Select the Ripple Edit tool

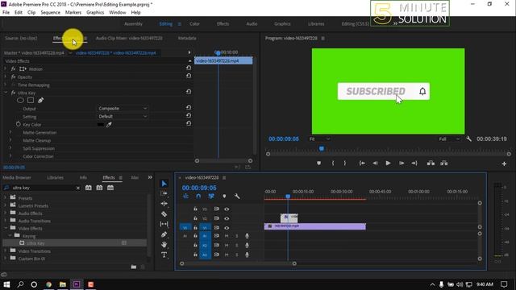coord(164,204)
